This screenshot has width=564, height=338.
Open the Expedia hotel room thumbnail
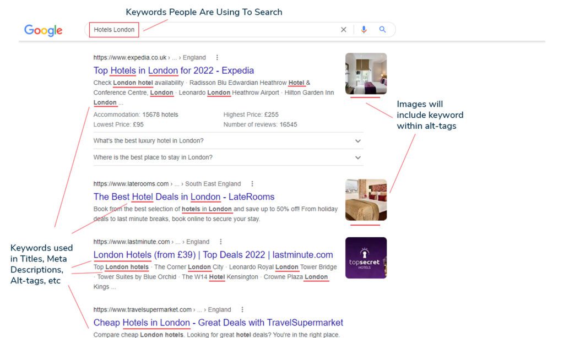366,74
